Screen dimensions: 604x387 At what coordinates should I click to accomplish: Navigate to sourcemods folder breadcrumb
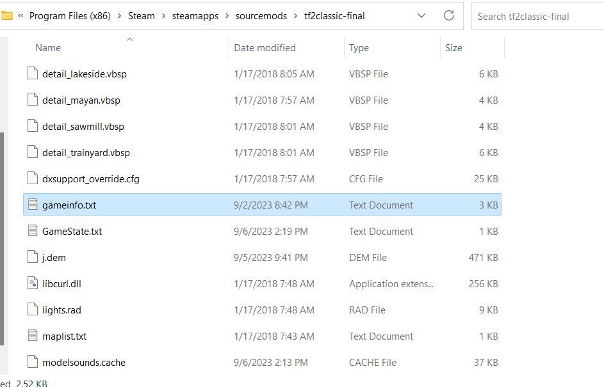click(261, 16)
